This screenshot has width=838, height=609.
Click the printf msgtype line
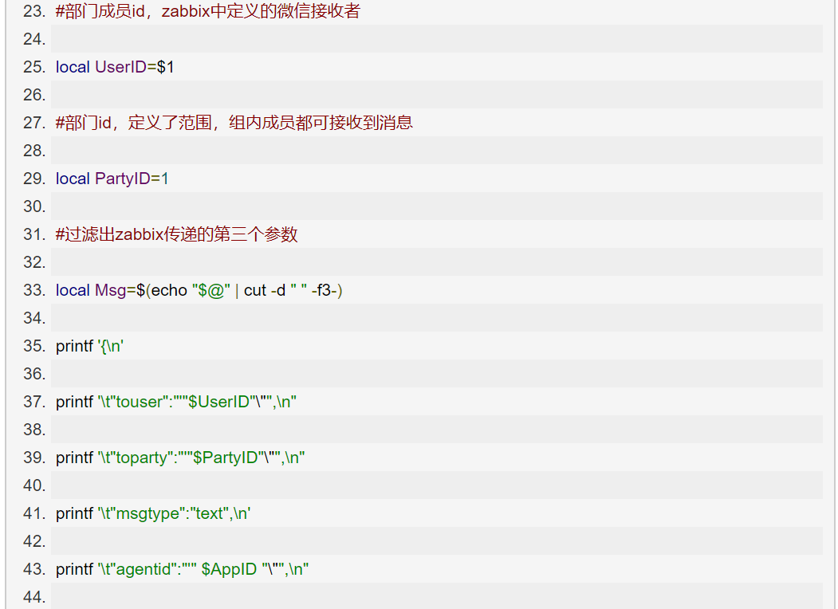[153, 513]
